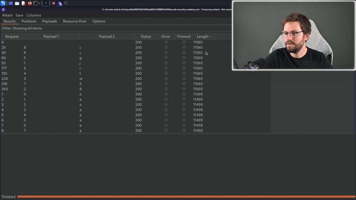The height and width of the screenshot is (200, 356).
Task: Select request number 66 in table
Action: coord(3,58)
